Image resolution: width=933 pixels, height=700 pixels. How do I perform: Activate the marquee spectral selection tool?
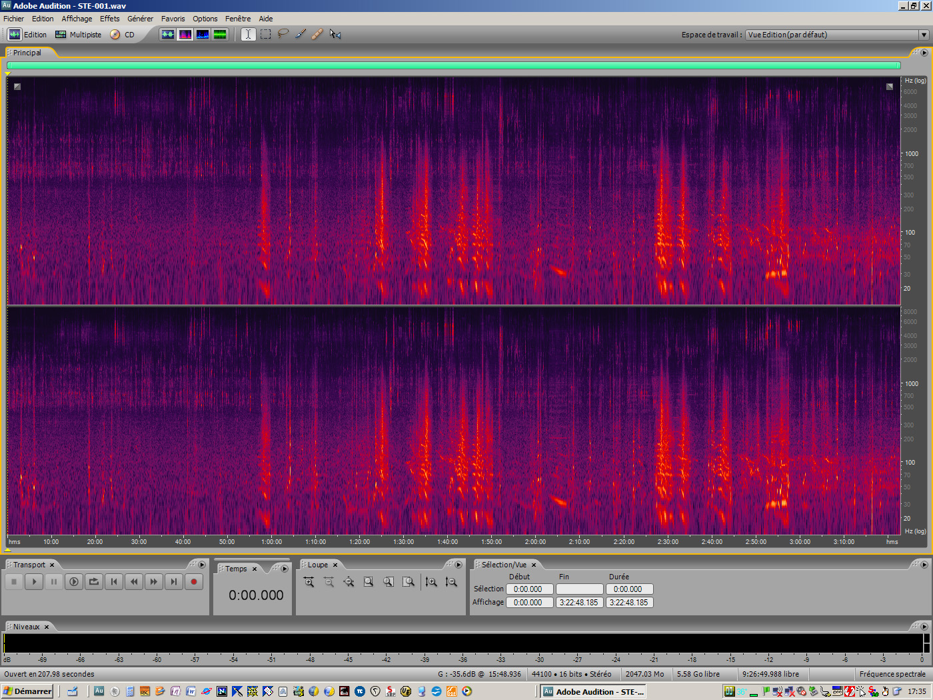265,34
